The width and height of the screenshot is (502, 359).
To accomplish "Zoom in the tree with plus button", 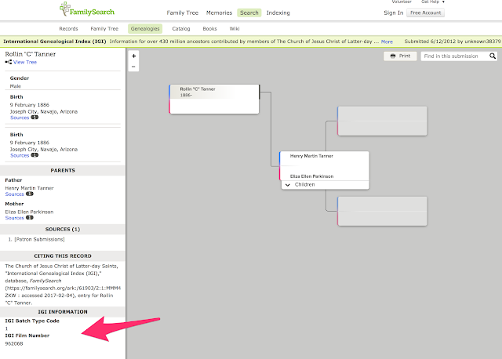I will 134,56.
